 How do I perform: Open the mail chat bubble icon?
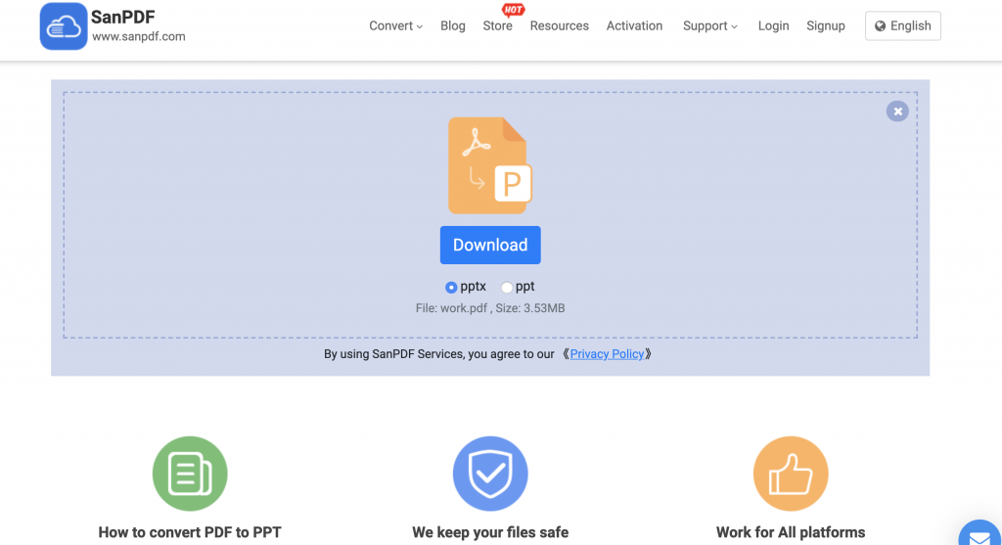pyautogui.click(x=980, y=533)
